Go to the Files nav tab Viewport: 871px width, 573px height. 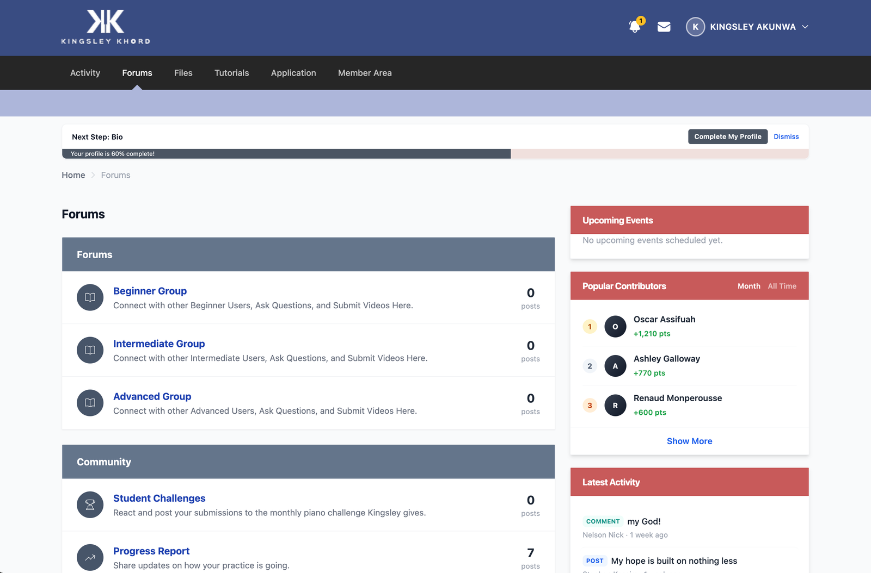pyautogui.click(x=183, y=73)
